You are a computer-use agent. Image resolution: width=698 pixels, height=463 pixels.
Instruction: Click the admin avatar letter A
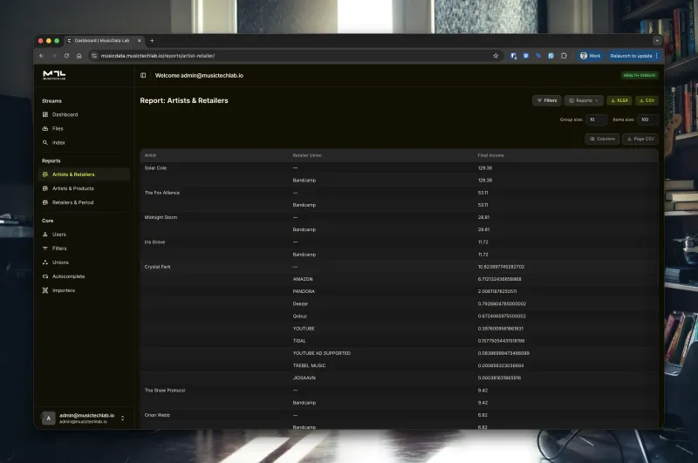(x=49, y=418)
